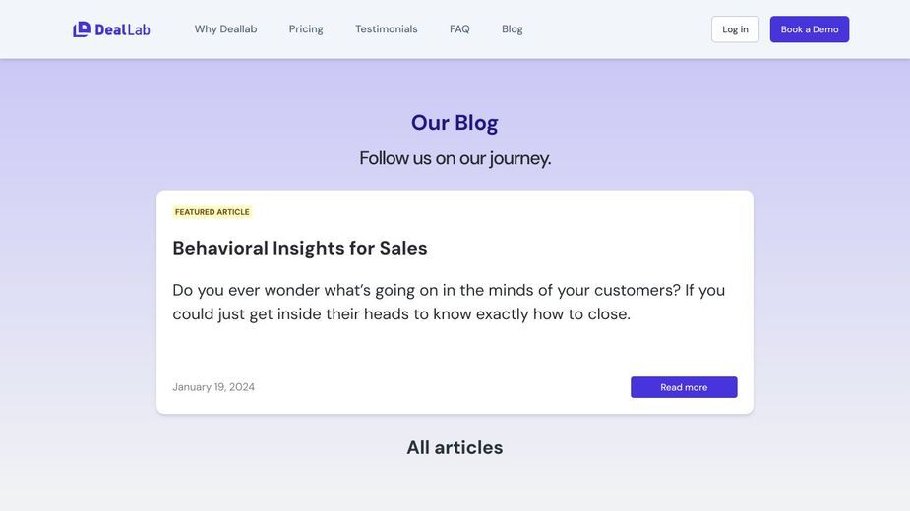Open the Why Deallab page
The height and width of the screenshot is (511, 910).
pos(225,29)
